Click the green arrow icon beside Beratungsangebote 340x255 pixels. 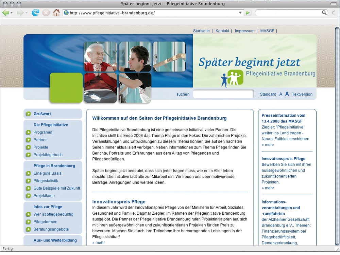point(28,229)
